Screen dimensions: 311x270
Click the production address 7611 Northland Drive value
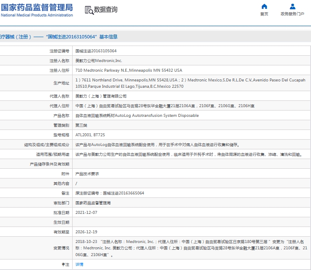click(190, 83)
